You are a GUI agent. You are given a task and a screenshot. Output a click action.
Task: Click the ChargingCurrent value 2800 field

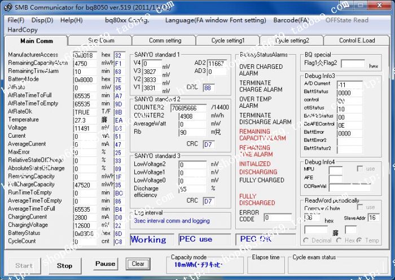click(x=85, y=217)
